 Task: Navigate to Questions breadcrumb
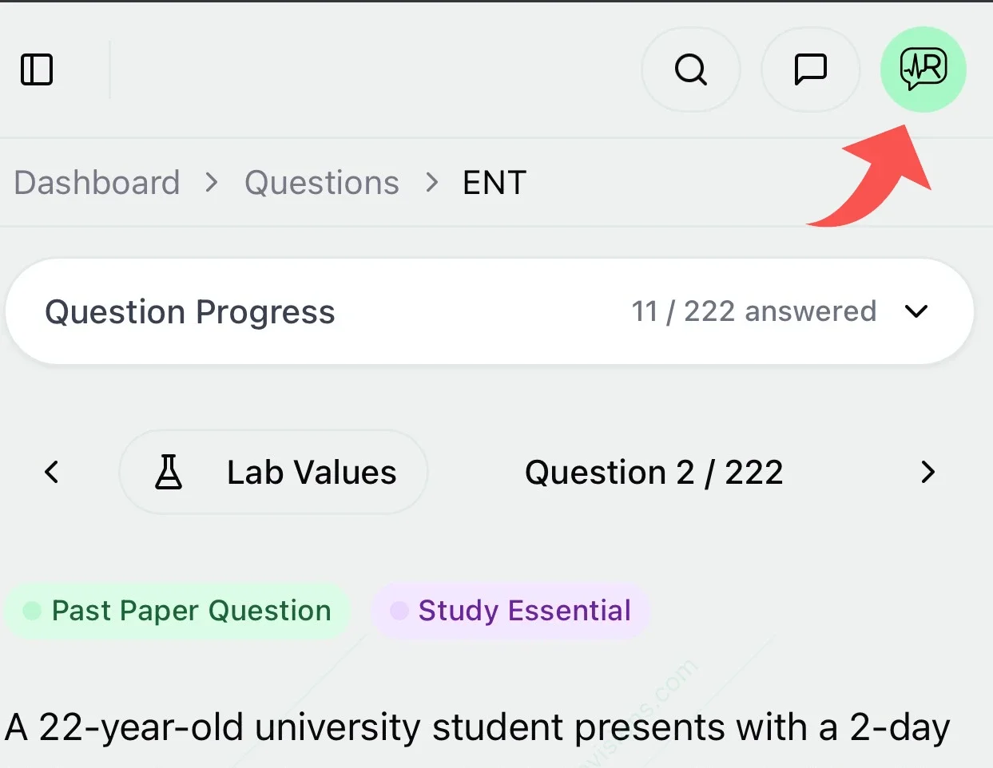tap(322, 183)
